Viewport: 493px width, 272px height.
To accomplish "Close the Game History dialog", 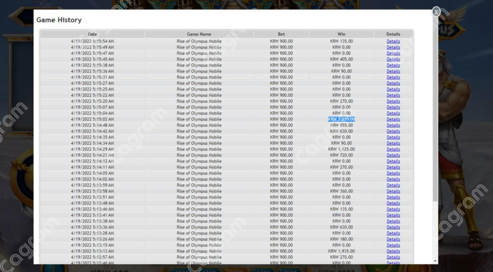I will (x=436, y=12).
